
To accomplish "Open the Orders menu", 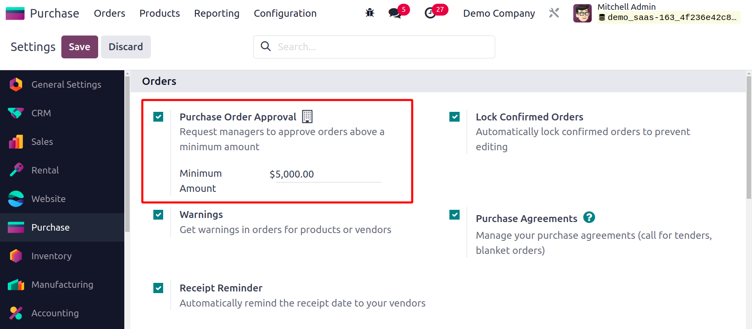I will 110,13.
